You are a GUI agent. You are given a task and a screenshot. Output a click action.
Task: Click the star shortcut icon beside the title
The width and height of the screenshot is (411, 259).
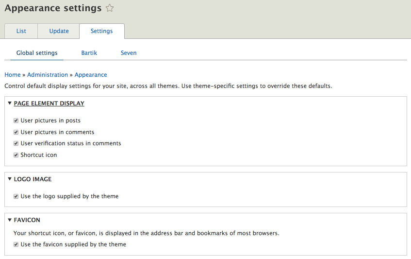click(110, 8)
